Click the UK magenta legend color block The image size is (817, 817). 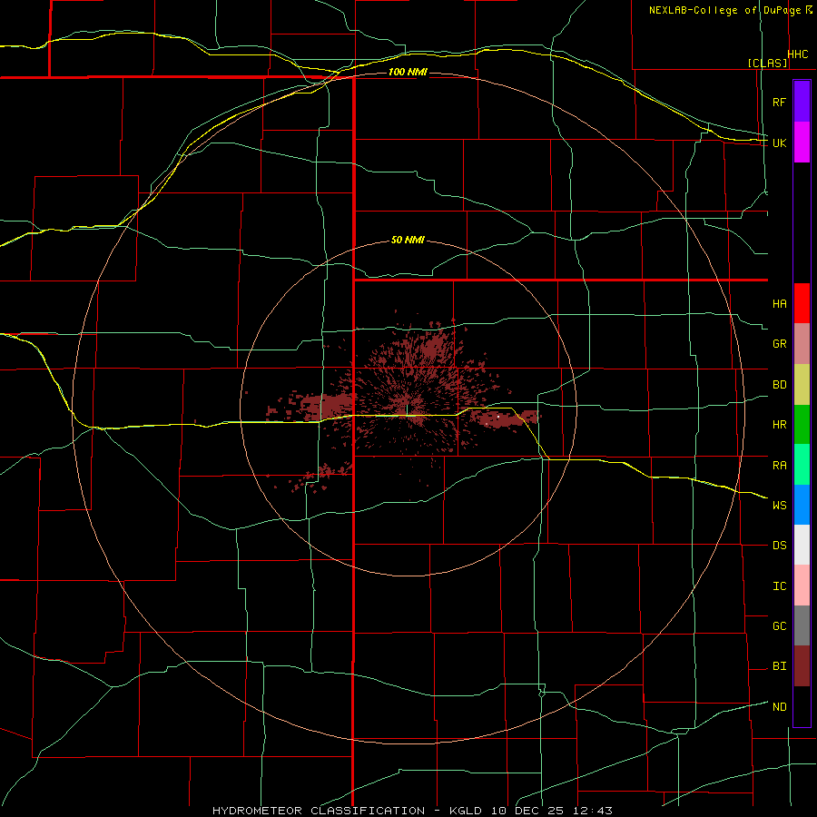[802, 143]
